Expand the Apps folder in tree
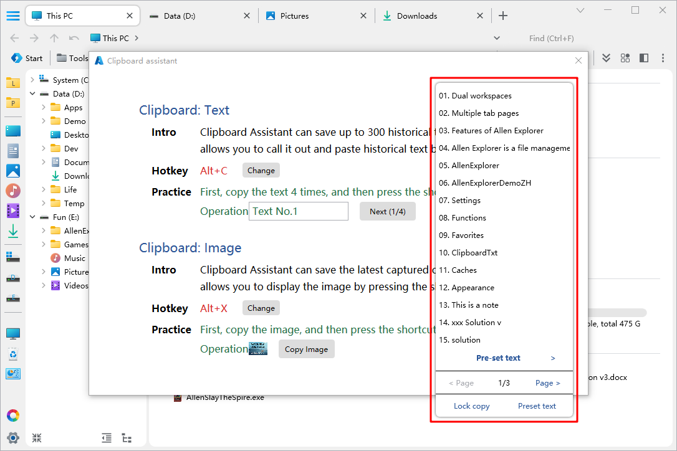This screenshot has width=677, height=451. click(44, 108)
